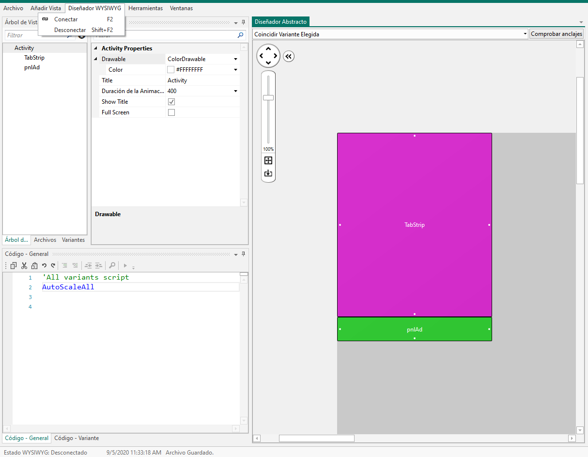Uncheck the Show Title checkbox
The image size is (588, 457).
coord(171,102)
